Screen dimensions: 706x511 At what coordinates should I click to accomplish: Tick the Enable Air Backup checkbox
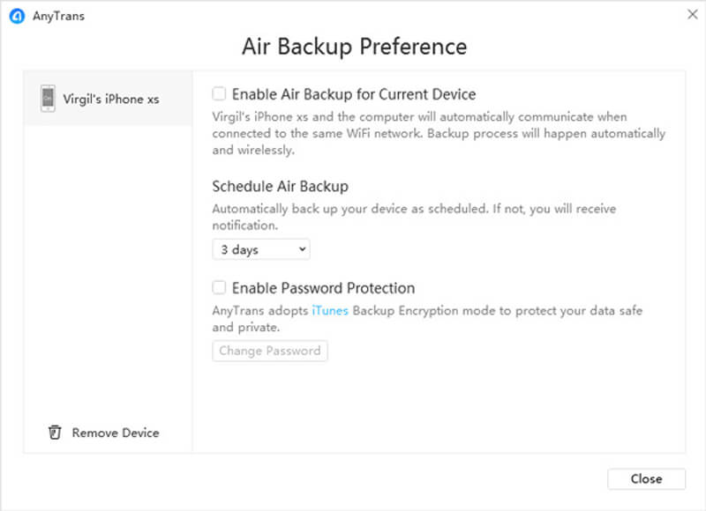pyautogui.click(x=219, y=93)
